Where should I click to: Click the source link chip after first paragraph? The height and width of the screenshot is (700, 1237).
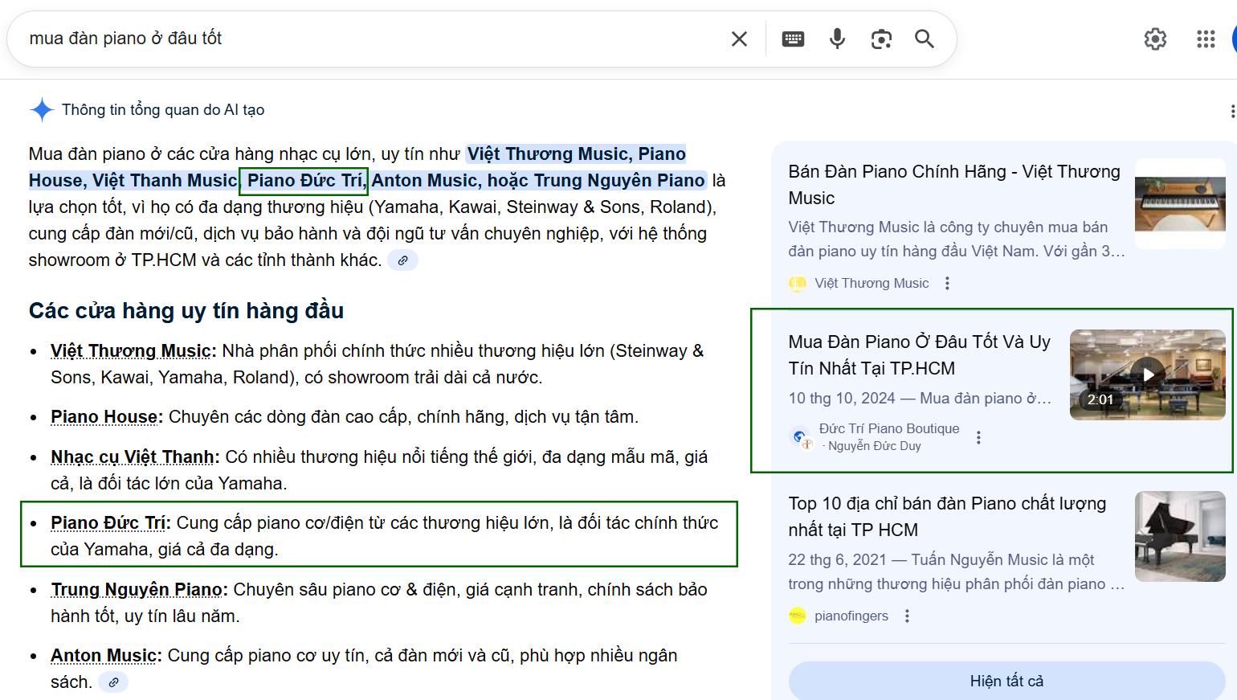402,260
